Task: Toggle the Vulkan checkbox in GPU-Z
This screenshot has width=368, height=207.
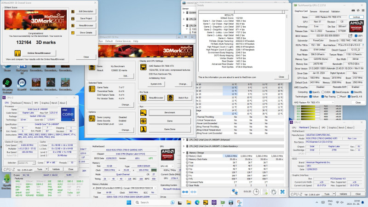Action: (310, 97)
